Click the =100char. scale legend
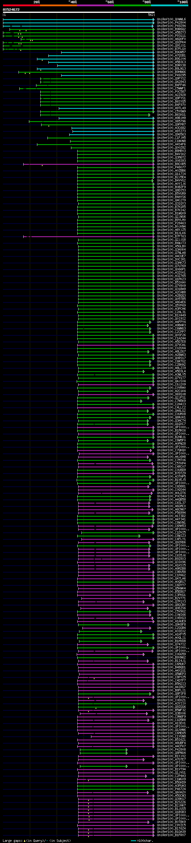Image resolution: width=191 pixels, height=843 pixels. tap(142, 841)
